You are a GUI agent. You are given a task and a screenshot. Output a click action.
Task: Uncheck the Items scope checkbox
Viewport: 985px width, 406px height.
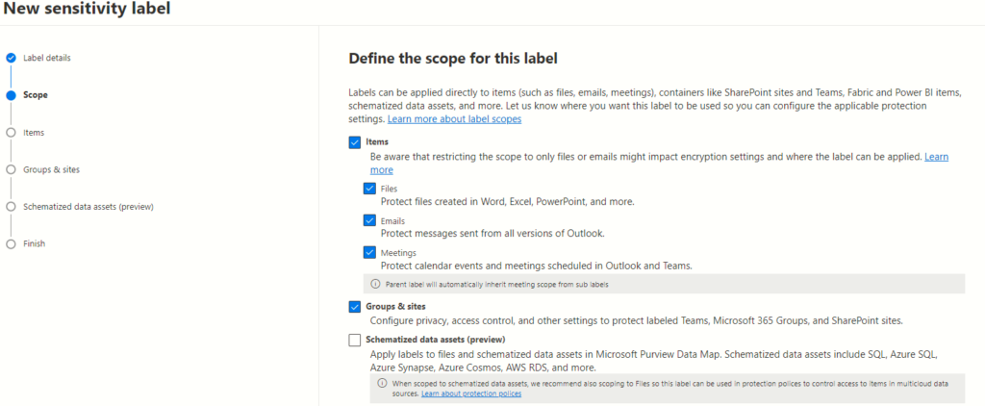(x=355, y=142)
